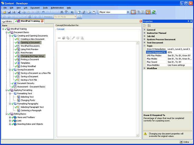Click inside the Concept text area

pyautogui.click(x=96, y=89)
